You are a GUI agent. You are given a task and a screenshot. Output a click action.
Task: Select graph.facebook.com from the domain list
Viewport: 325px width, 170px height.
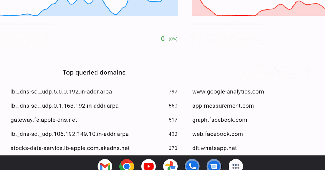point(220,120)
